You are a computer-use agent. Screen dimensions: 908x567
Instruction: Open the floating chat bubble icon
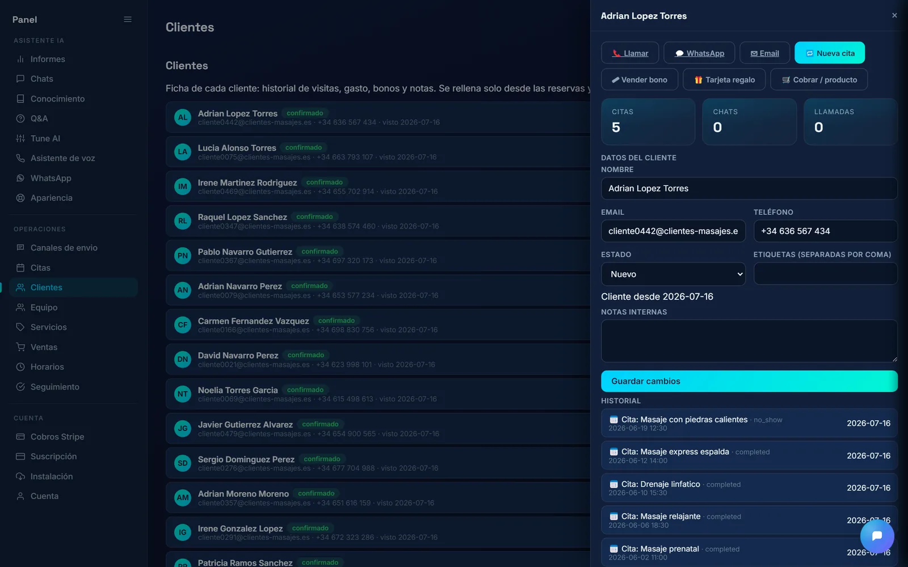pos(877,536)
